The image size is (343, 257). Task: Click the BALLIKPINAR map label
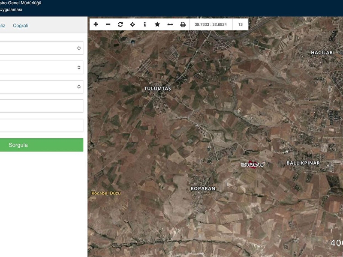click(x=303, y=163)
